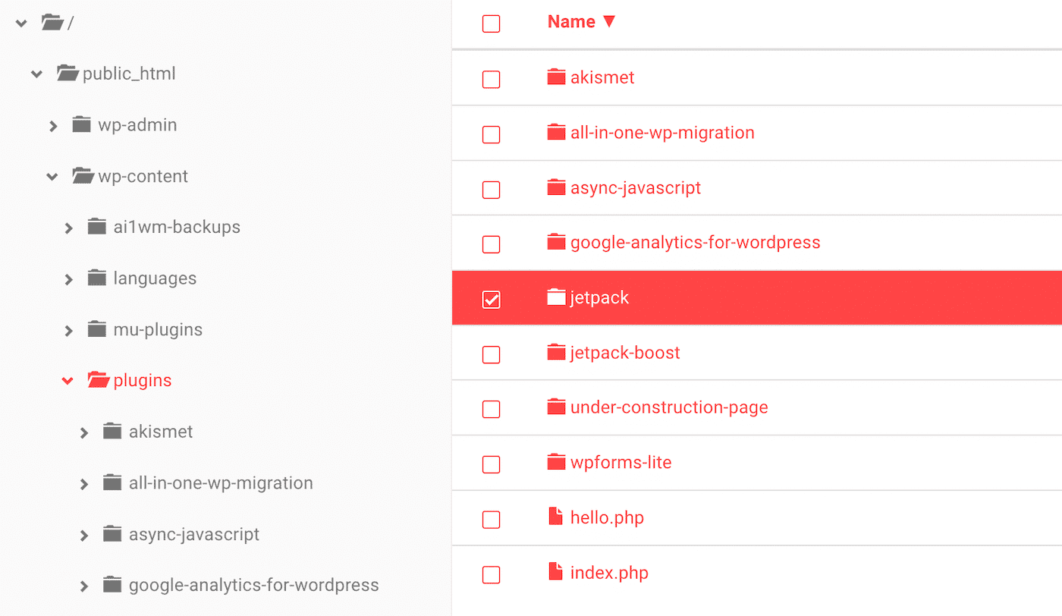Open the google-analytics-for-wordpress folder link in list
This screenshot has width=1062, height=616.
click(695, 243)
